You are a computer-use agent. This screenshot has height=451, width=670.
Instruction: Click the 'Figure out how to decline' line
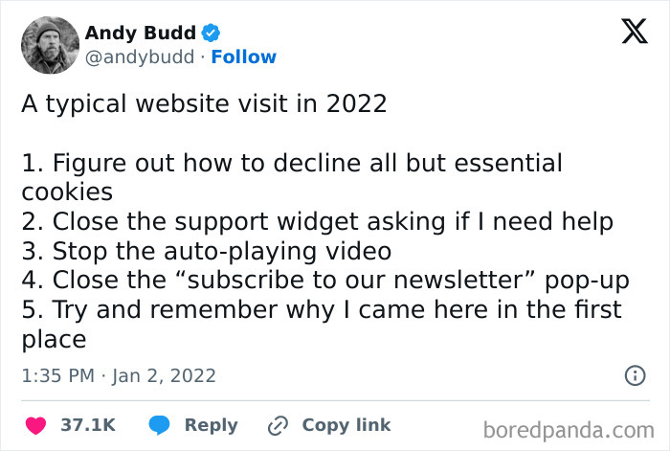[x=292, y=177]
